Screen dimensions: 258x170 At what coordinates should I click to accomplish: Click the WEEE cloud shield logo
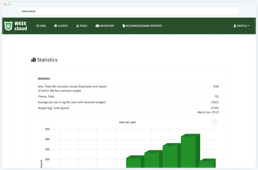pyautogui.click(x=9, y=26)
